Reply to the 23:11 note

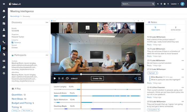[149, 66]
